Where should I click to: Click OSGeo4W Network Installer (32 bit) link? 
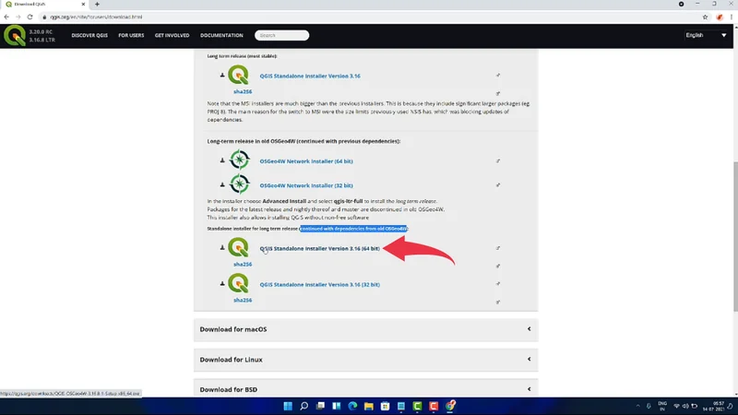click(306, 184)
